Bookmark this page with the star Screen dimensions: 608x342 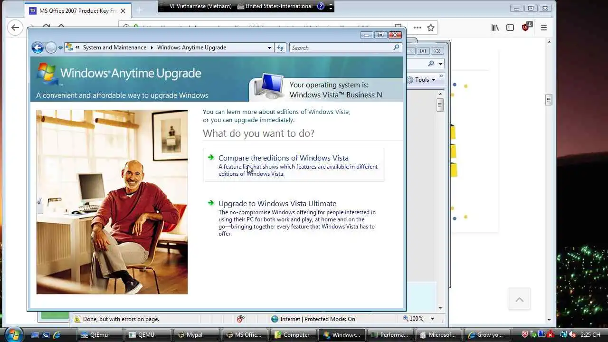point(431,28)
